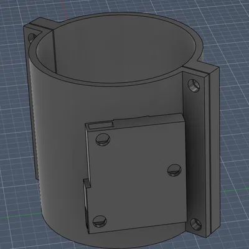Click the split seam along the right flange

[209, 154]
